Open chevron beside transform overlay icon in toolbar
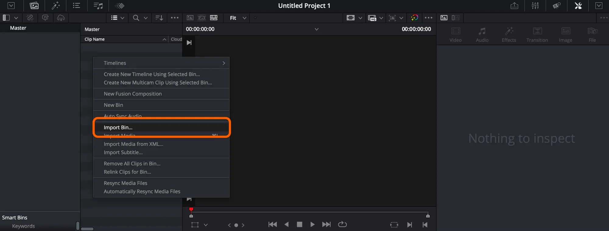This screenshot has height=231, width=609. pos(401,18)
